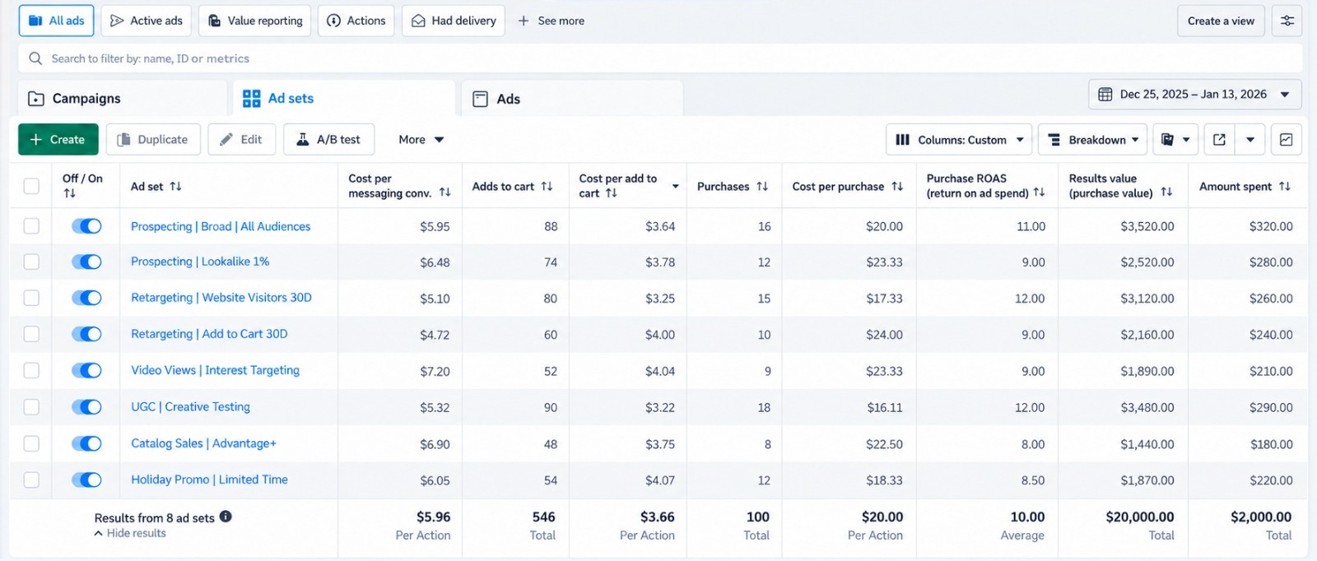The height and width of the screenshot is (561, 1317).
Task: Open the date range Dec 25 – Jan 13 picker
Action: click(1194, 95)
